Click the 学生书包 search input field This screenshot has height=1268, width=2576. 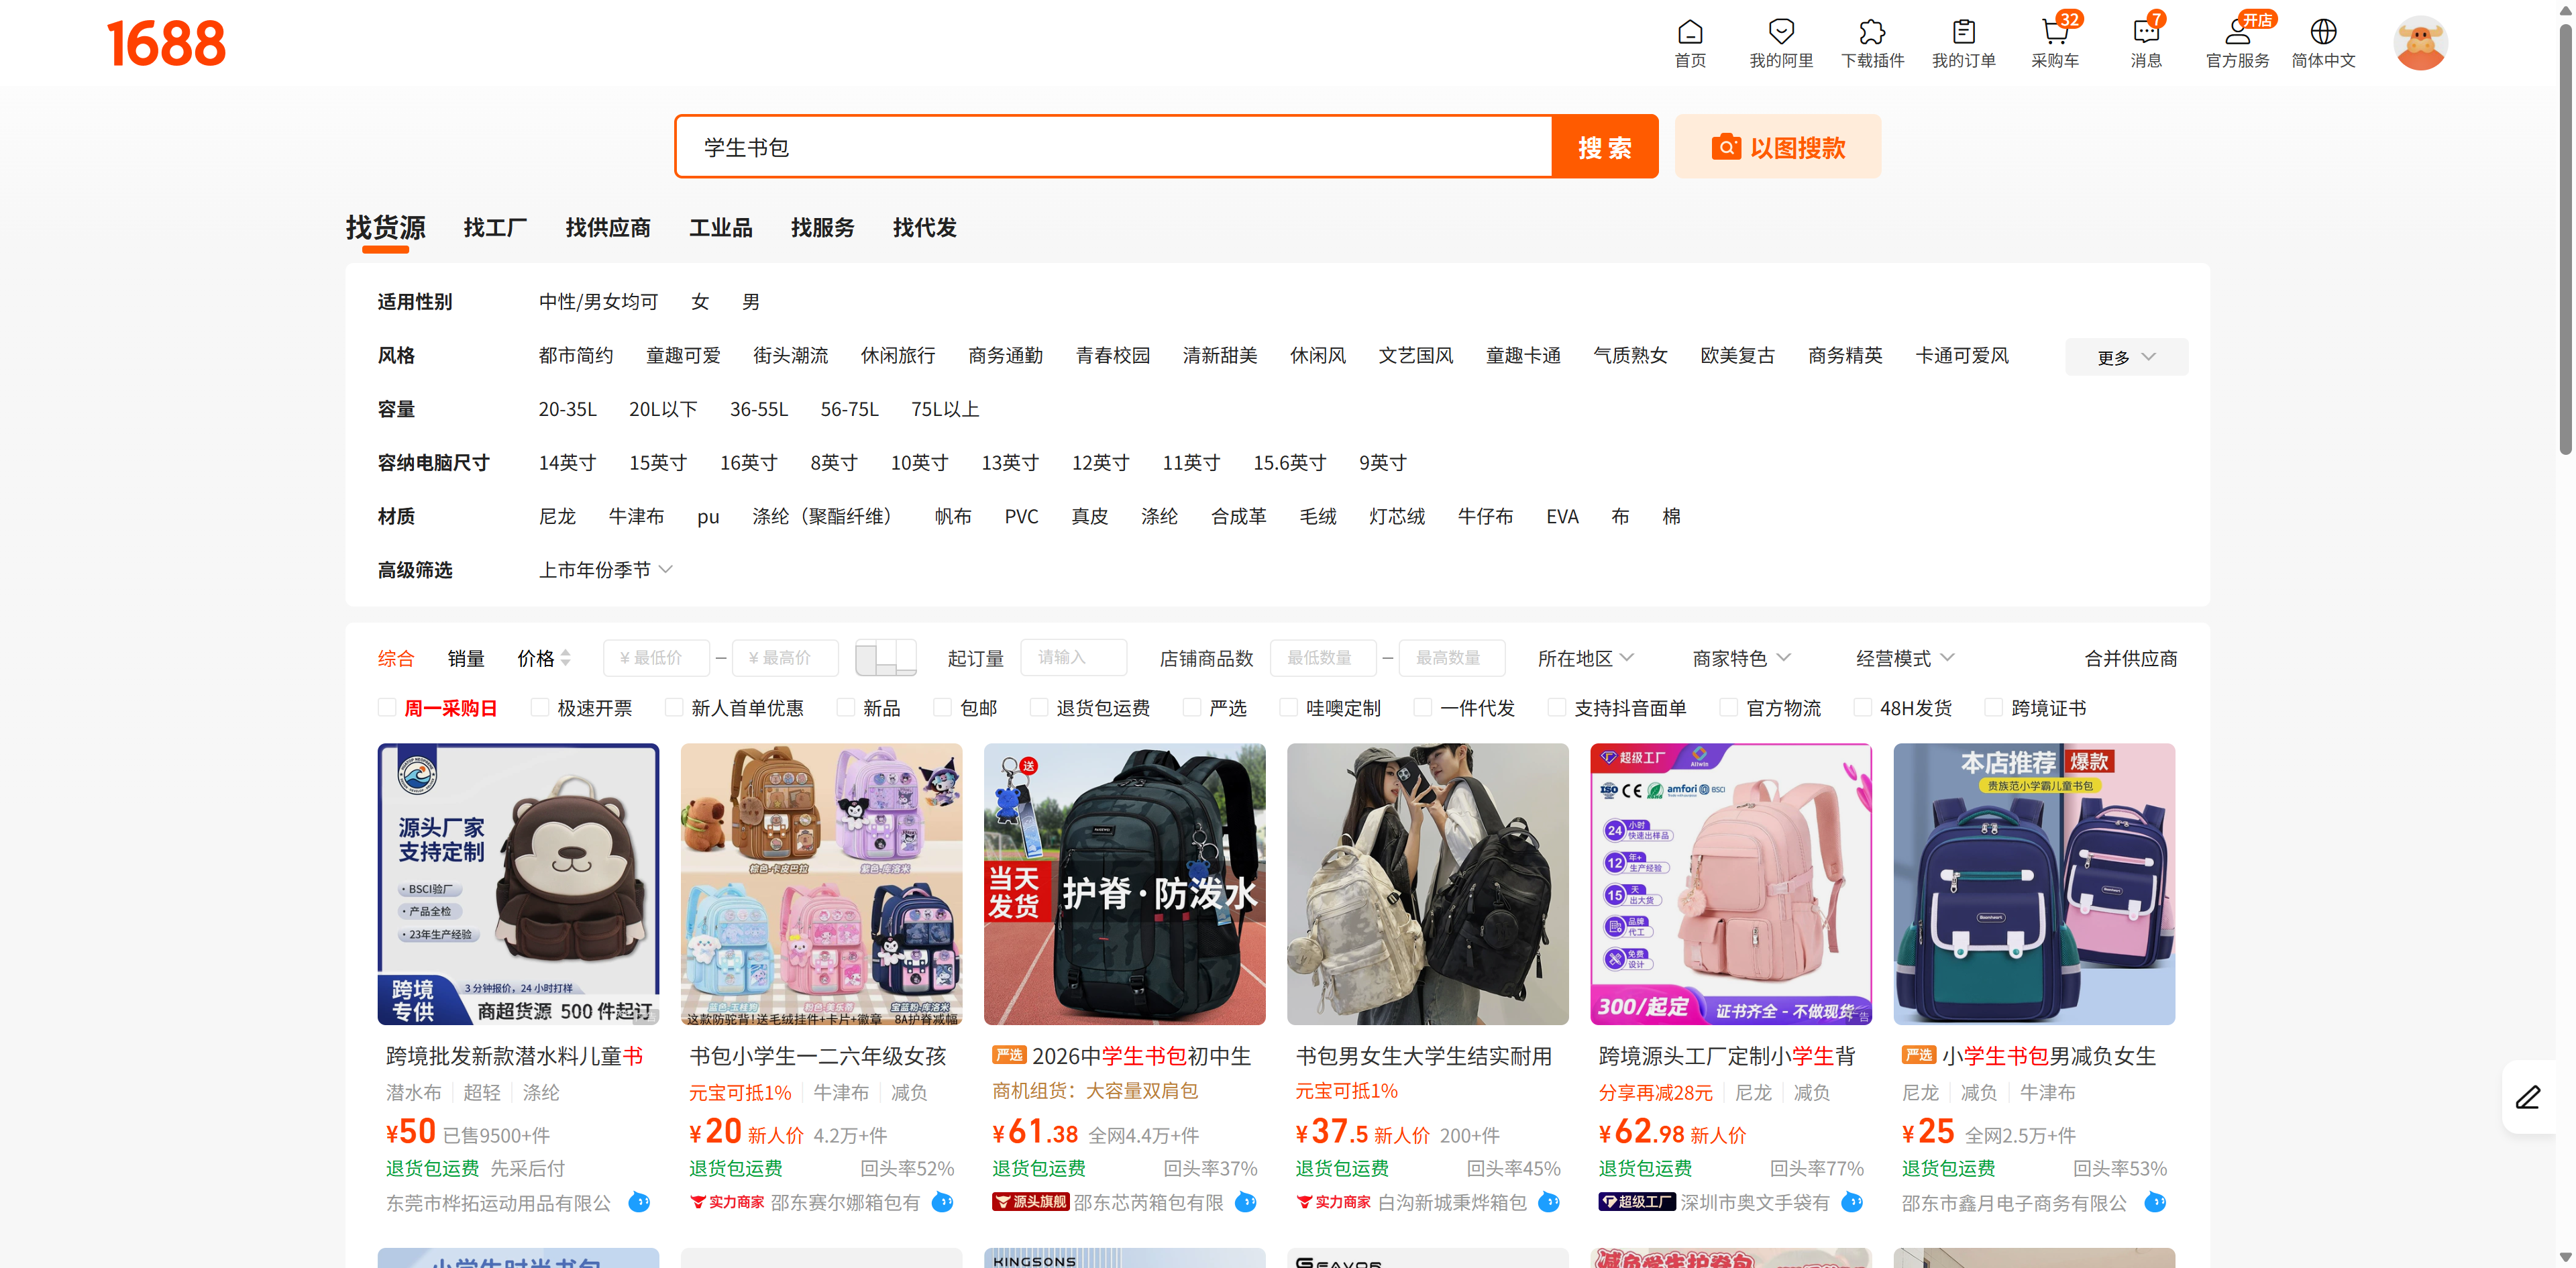(x=1114, y=147)
